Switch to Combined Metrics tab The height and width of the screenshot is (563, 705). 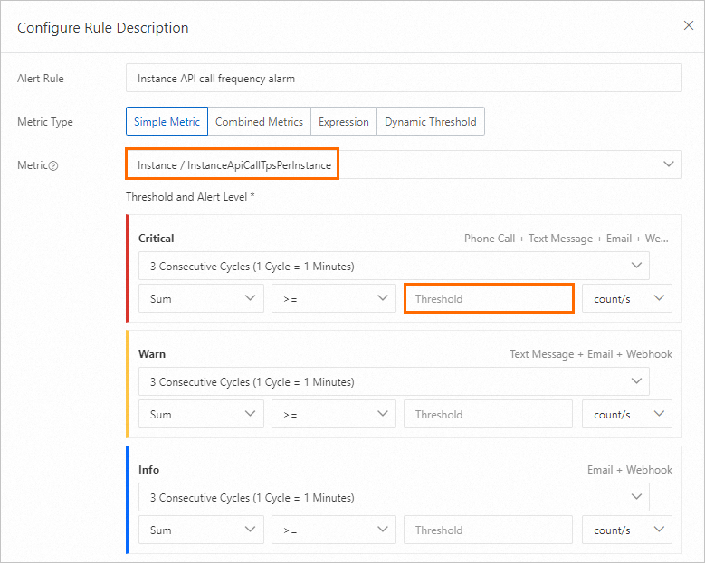[x=259, y=122]
